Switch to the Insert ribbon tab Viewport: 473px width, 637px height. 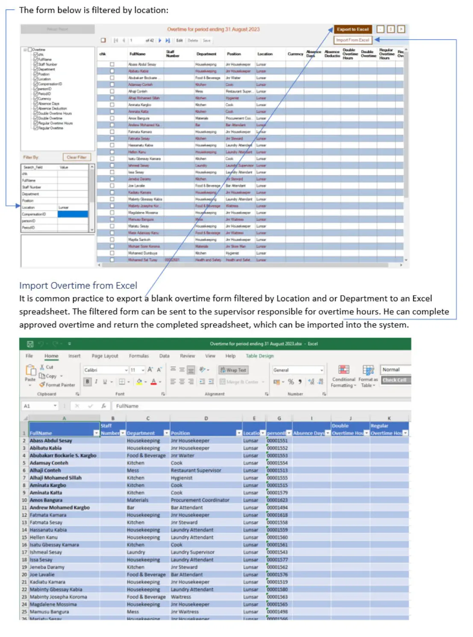click(x=74, y=356)
